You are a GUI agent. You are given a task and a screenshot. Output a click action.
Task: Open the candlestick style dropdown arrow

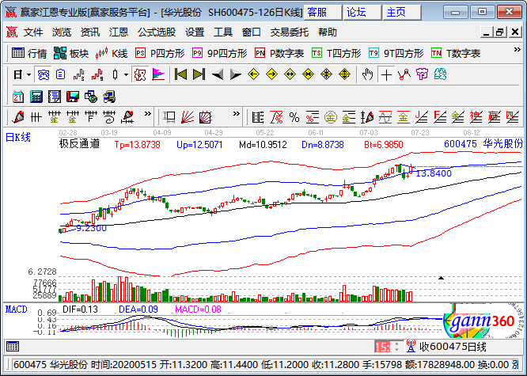tap(126, 74)
